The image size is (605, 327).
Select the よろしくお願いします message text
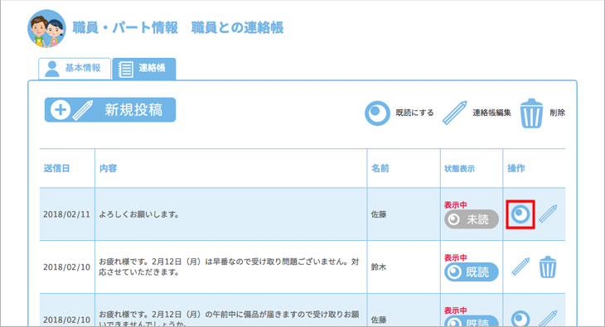[139, 214]
